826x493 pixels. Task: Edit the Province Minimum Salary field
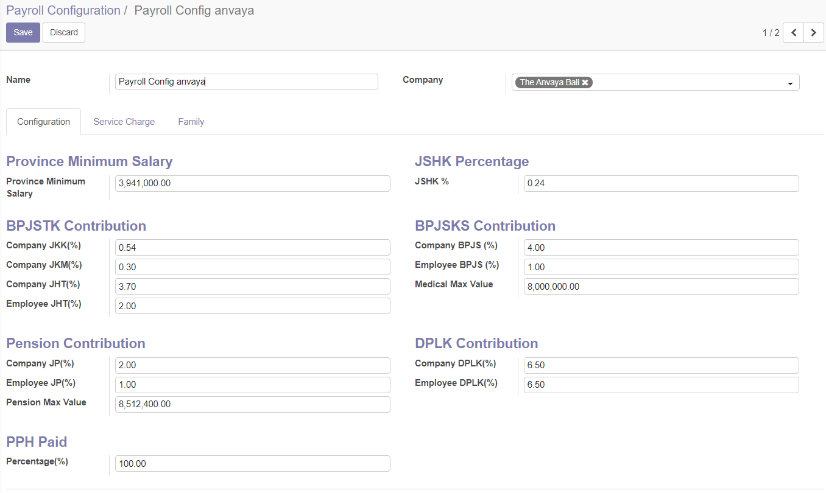tap(253, 184)
